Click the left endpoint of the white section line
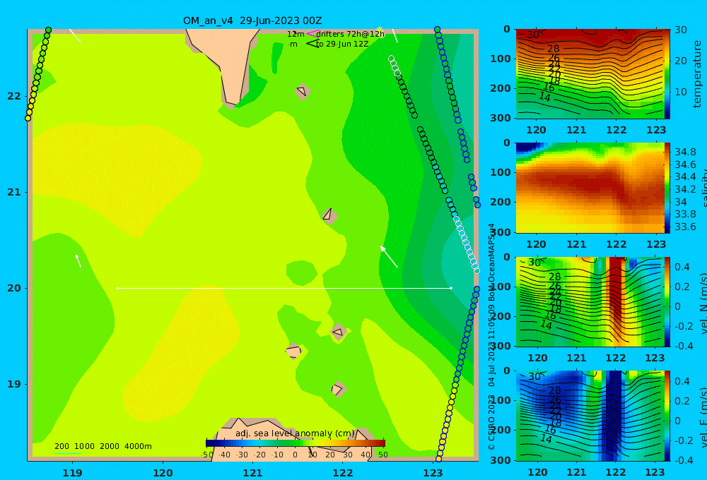707x480 pixels. coord(117,288)
